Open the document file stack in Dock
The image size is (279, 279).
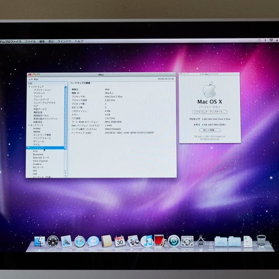coord(248,241)
